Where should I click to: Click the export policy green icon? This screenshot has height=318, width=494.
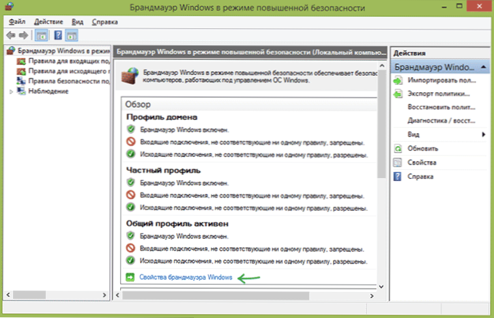[x=398, y=93]
